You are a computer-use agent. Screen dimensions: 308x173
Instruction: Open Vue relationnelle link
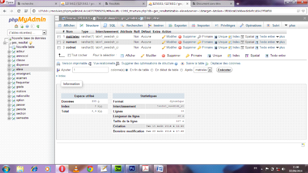coord(104,63)
